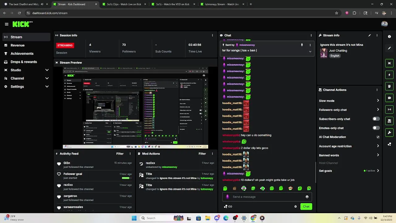
Task: Click the English language tag
Action: pyautogui.click(x=335, y=56)
